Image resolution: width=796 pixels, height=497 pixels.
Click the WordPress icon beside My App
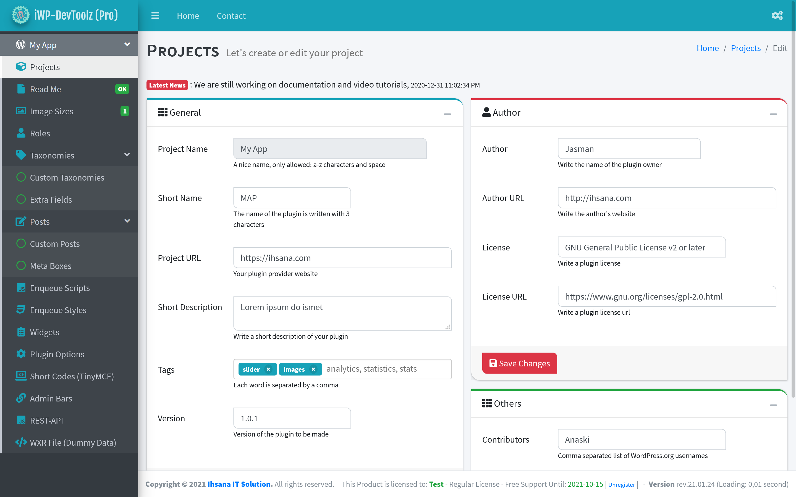tap(21, 45)
